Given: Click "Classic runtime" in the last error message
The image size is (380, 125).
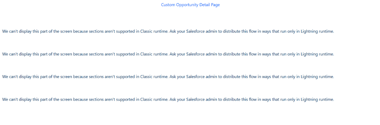Looking at the screenshot, I should pyautogui.click(x=154, y=99).
